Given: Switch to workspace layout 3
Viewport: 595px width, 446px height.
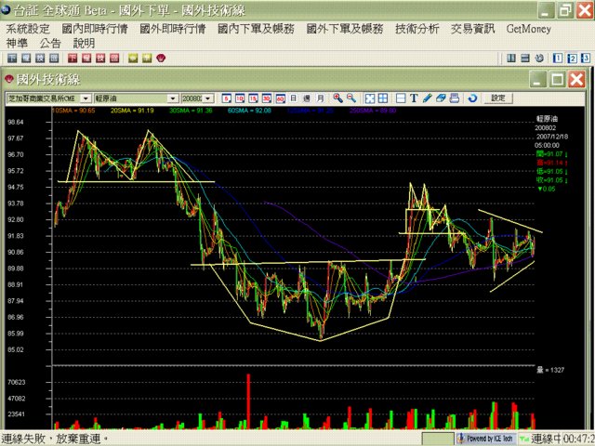Looking at the screenshot, I should (586, 58).
